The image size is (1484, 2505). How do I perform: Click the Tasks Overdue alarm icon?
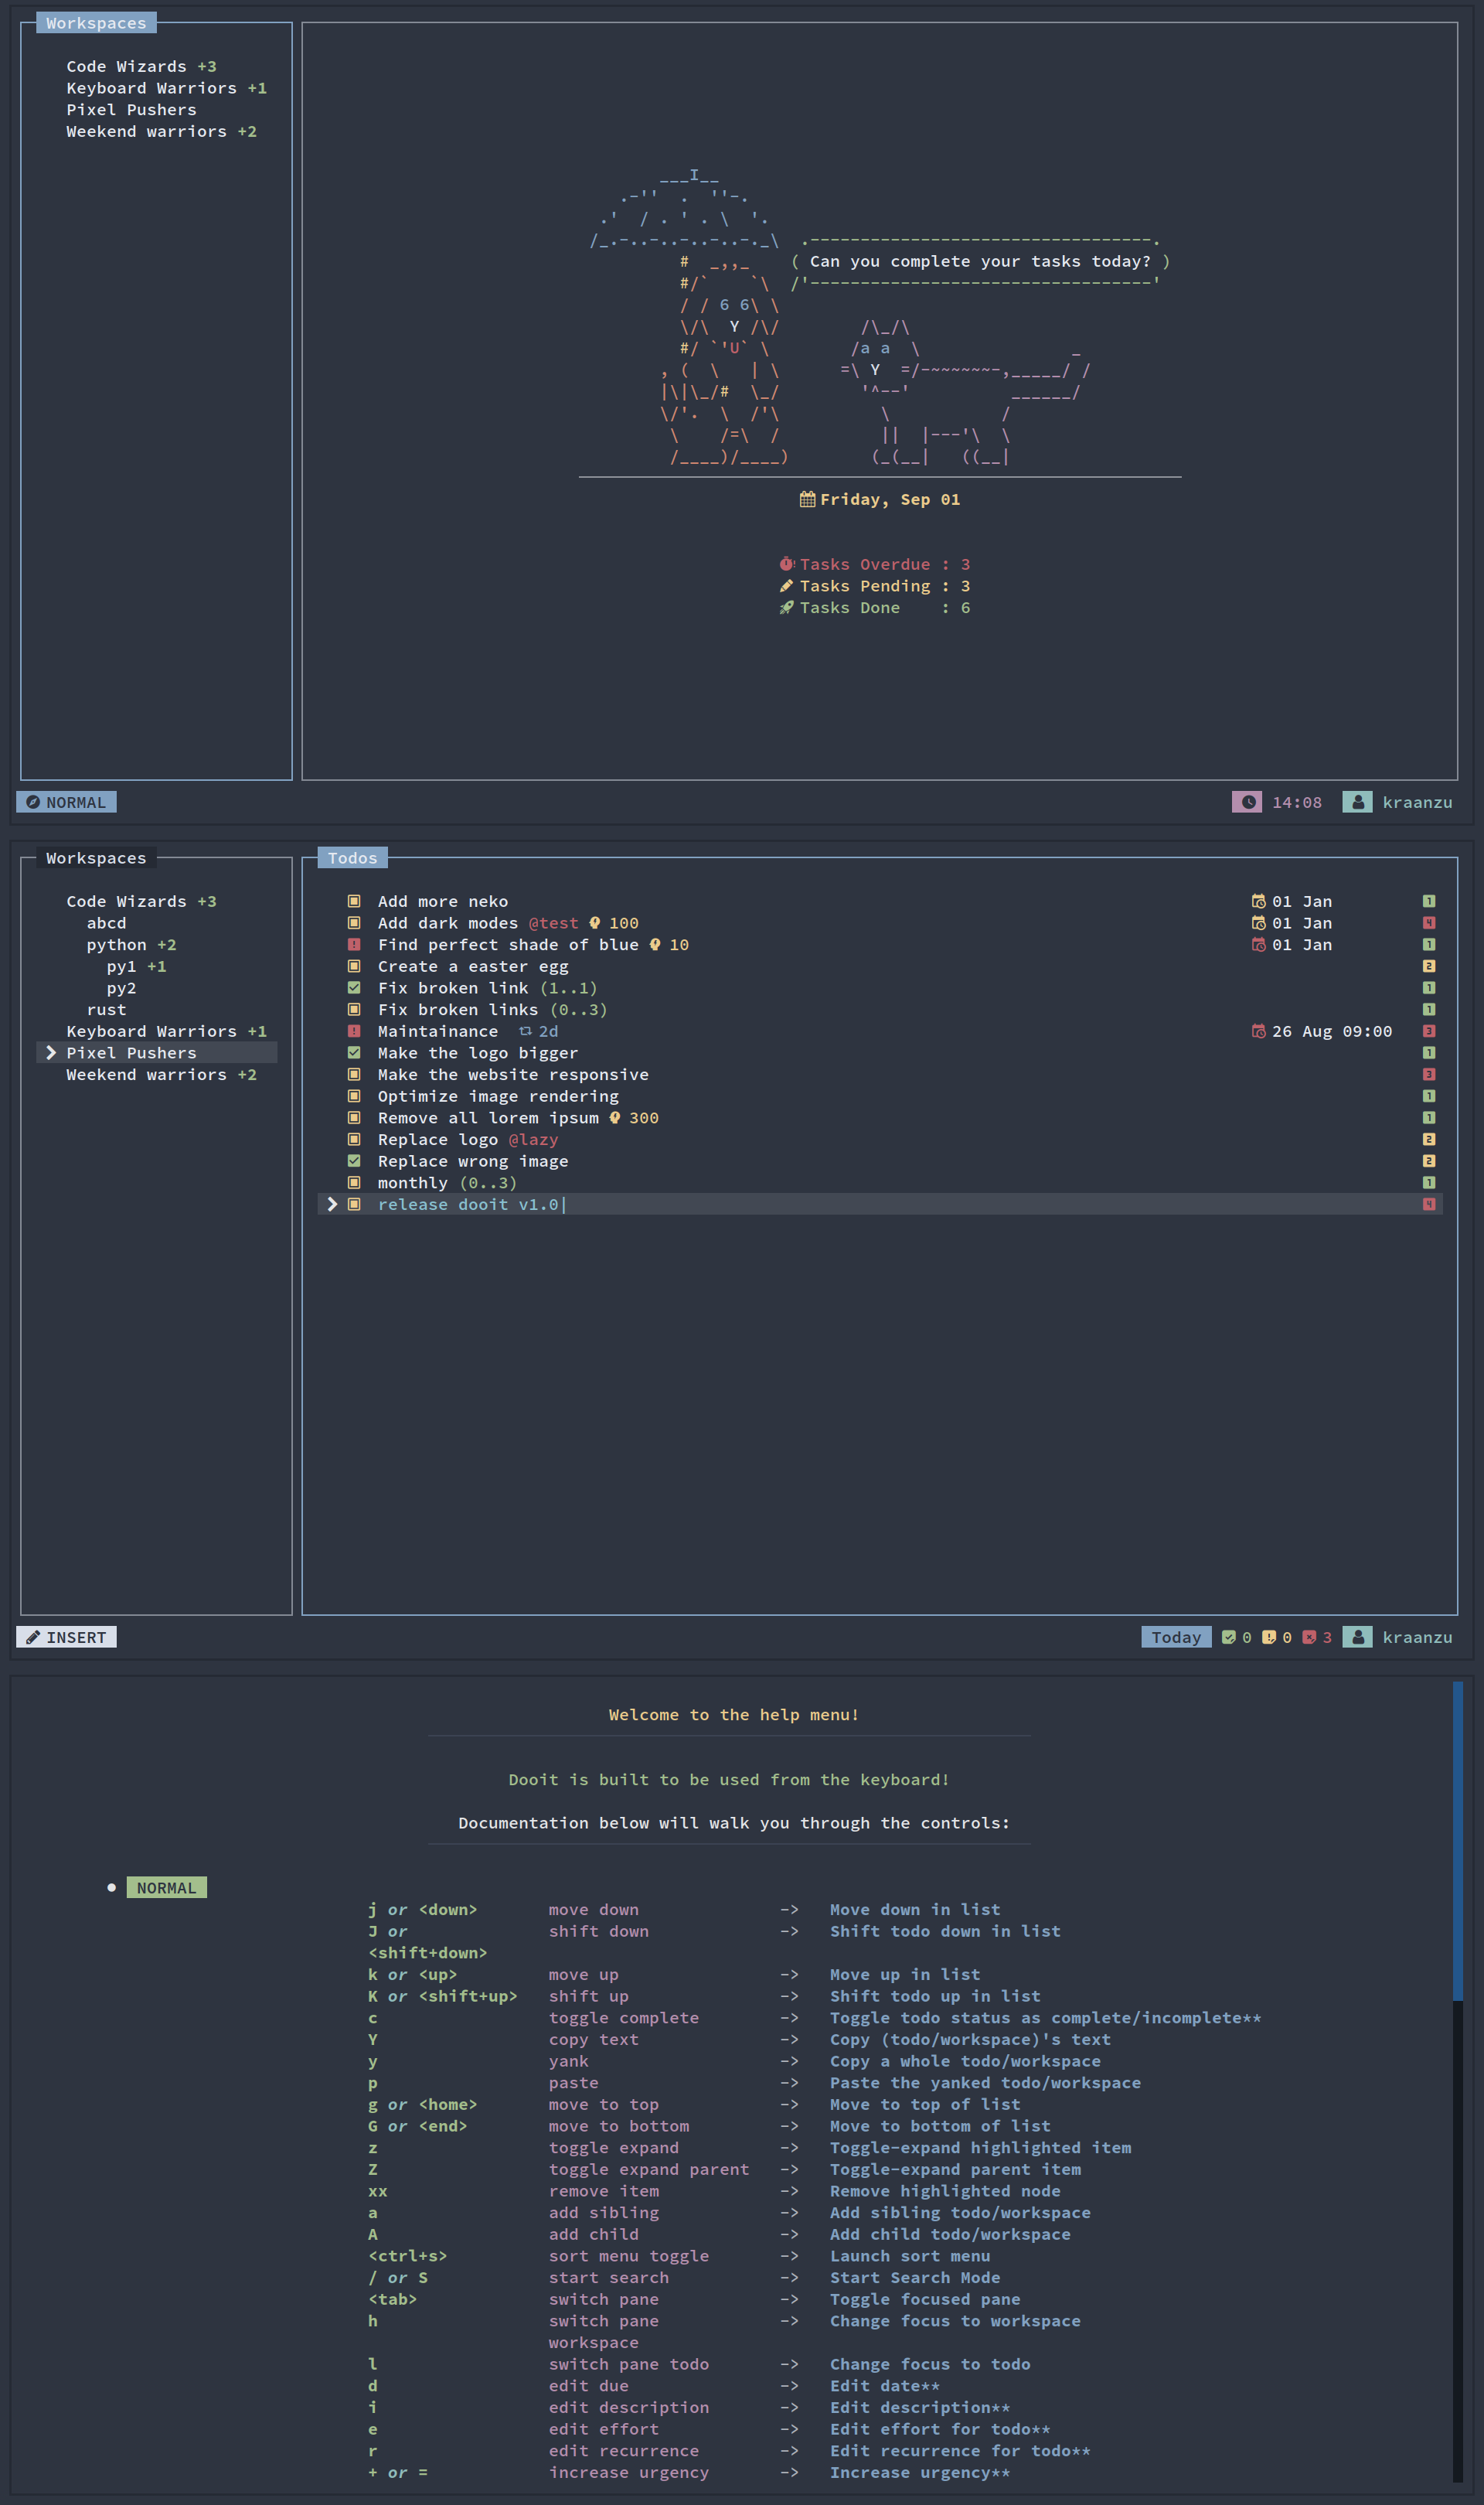787,564
